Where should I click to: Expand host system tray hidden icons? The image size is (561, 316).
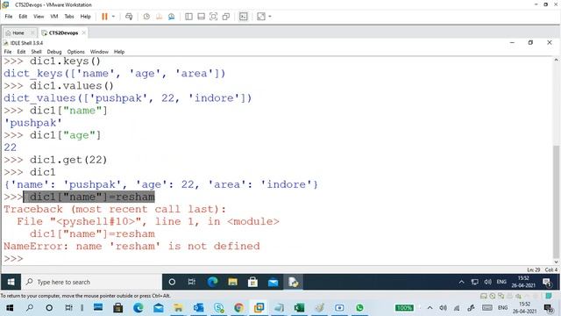coord(430,308)
